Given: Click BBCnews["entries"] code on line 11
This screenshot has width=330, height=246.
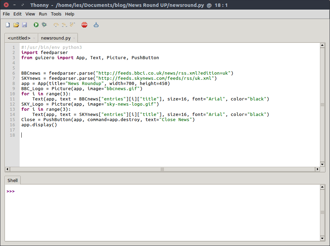Looking at the screenshot, I should pyautogui.click(x=103, y=99).
